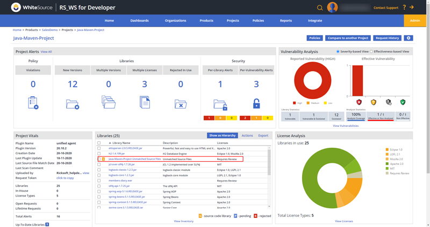
Task: Click Up-To-Date Libraries help icon
Action: click(47, 224)
